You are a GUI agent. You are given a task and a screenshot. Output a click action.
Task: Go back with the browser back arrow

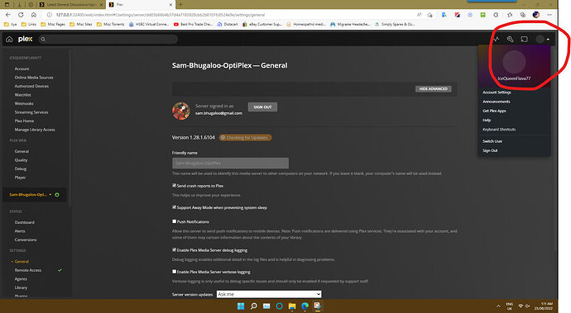pos(8,15)
